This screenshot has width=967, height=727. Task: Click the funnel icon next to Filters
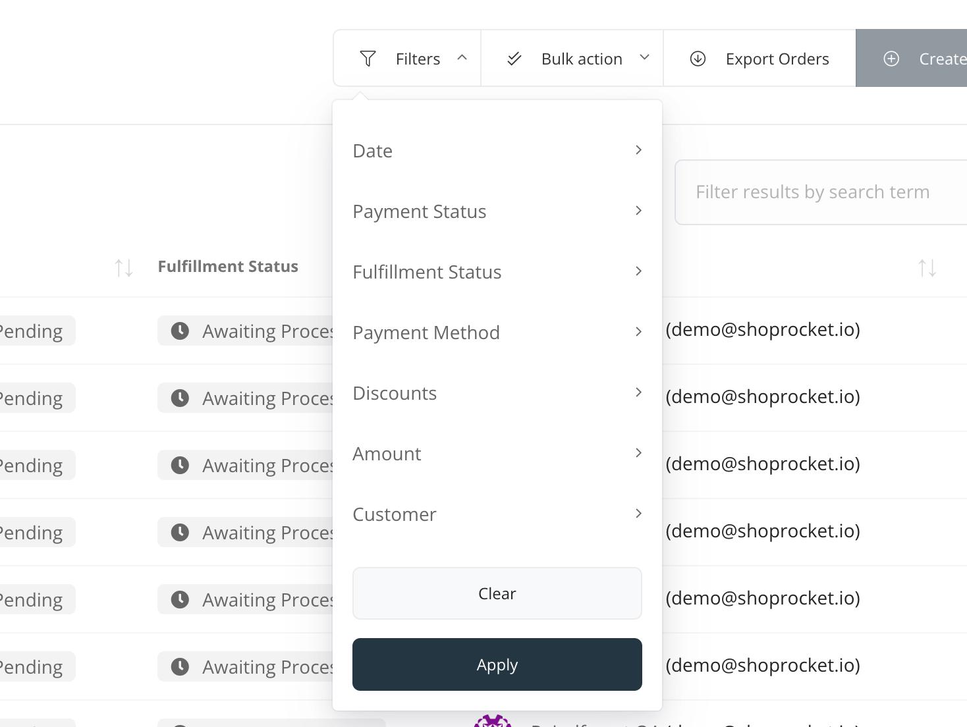pos(368,59)
